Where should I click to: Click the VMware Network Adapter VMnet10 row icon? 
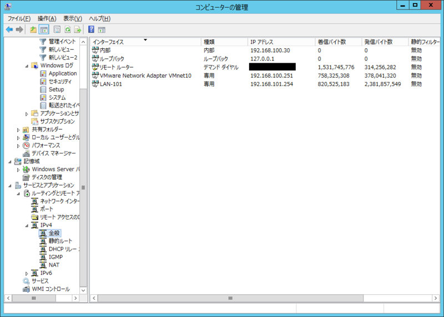click(x=95, y=76)
